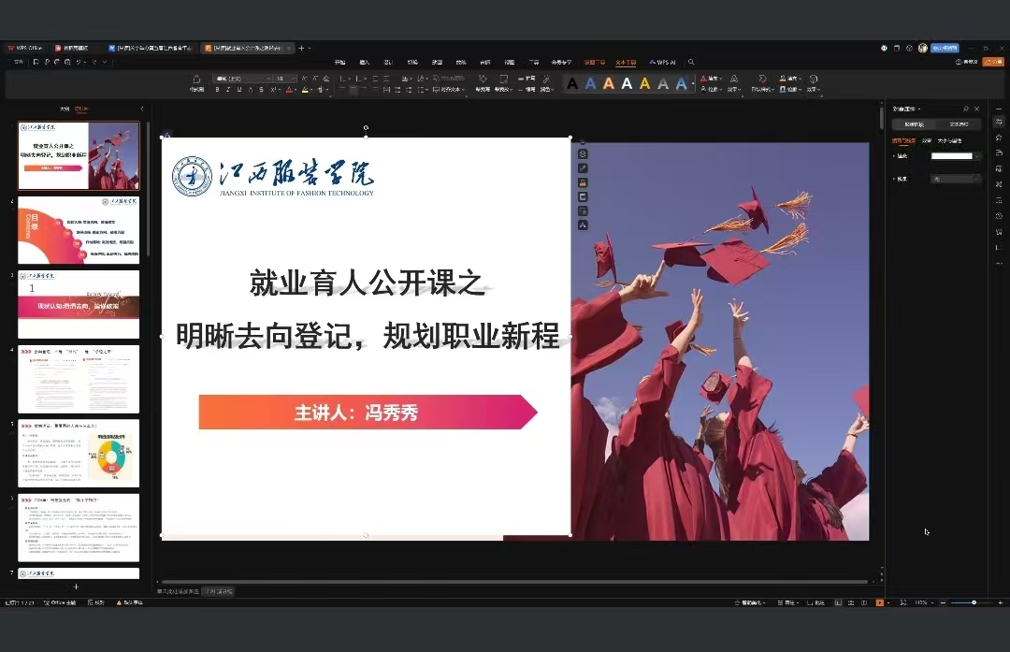Select the second slide thumbnail (table of contents)
Image resolution: width=1010 pixels, height=652 pixels.
coord(79,230)
